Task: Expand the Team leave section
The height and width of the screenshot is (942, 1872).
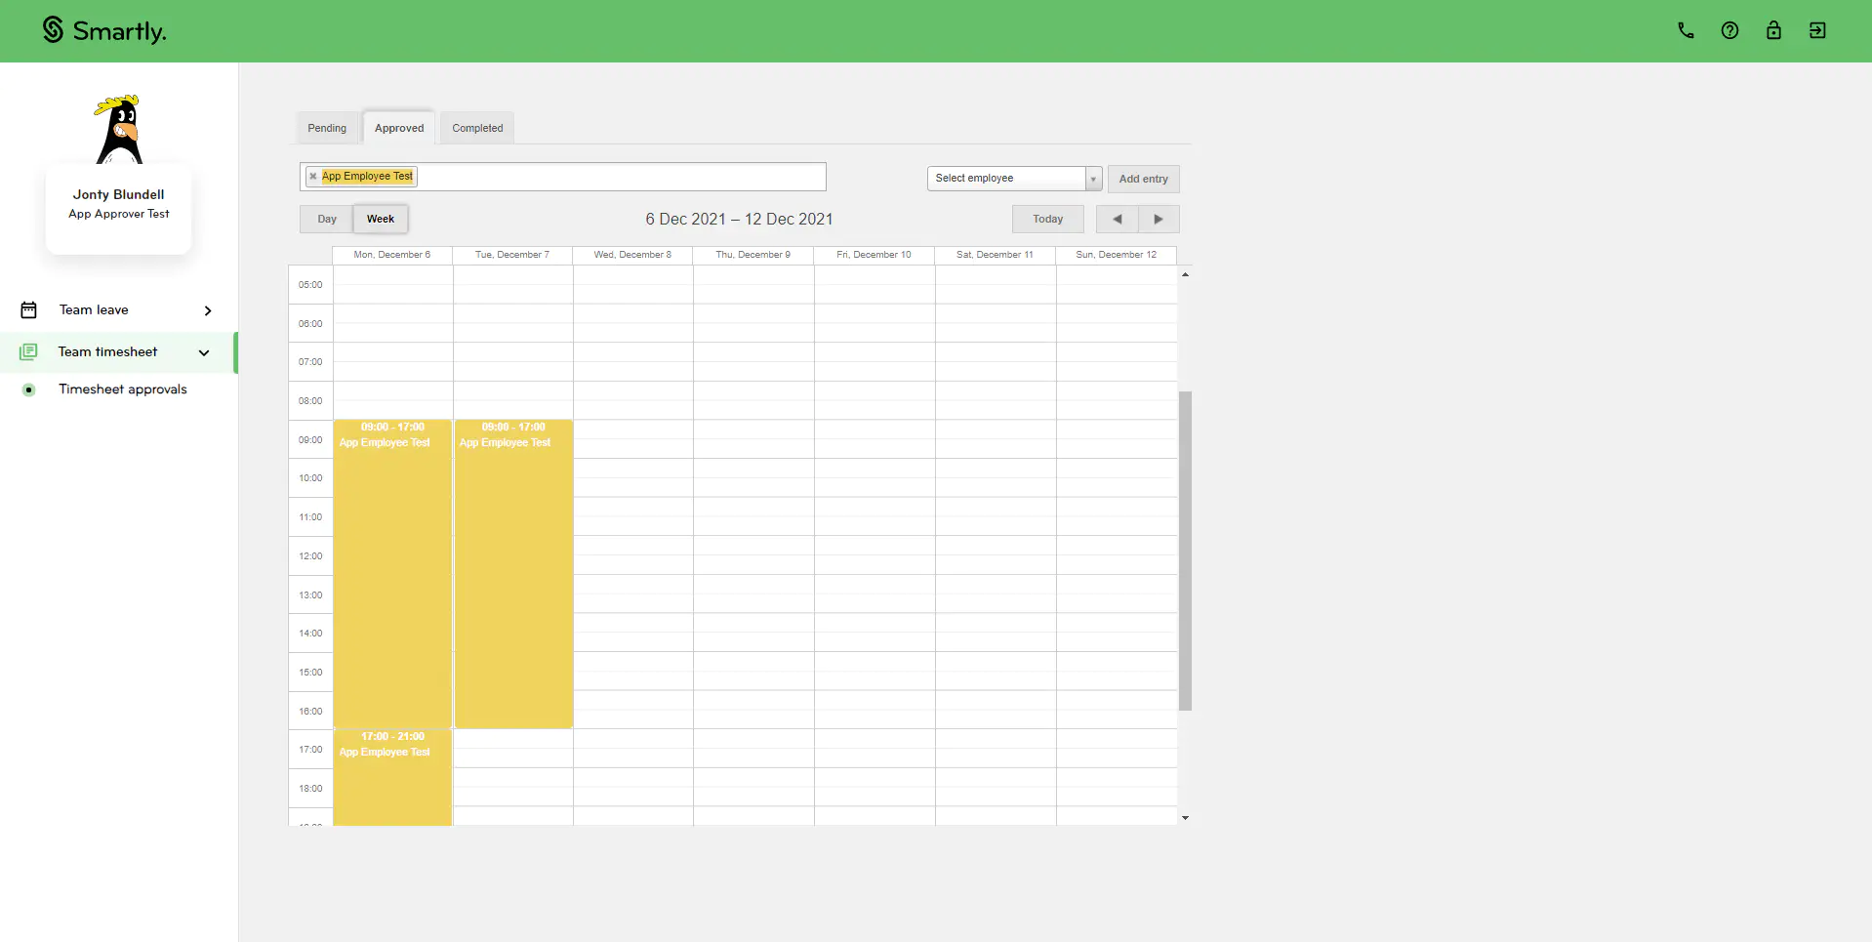Action: coord(208,309)
